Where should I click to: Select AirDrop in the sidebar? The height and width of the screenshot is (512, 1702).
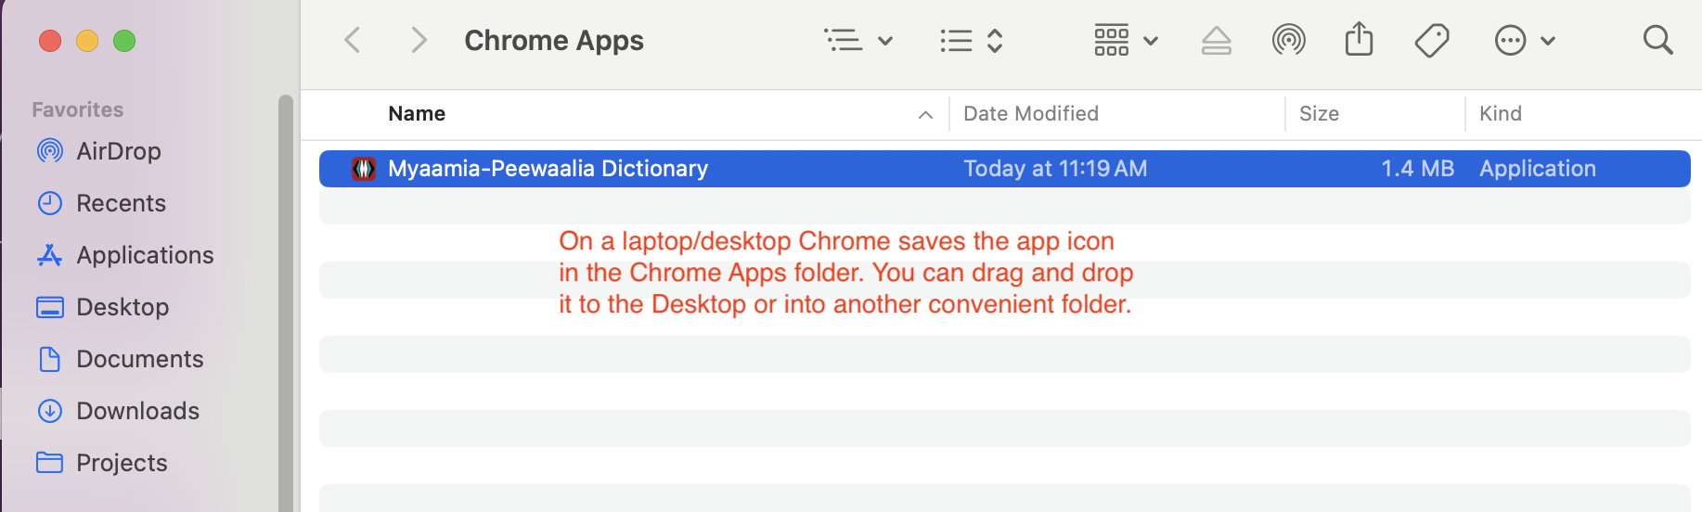click(x=118, y=151)
